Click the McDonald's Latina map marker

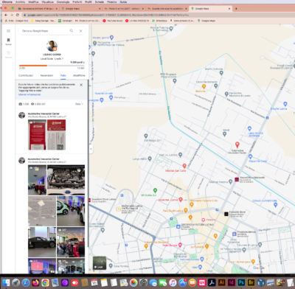pos(118,209)
